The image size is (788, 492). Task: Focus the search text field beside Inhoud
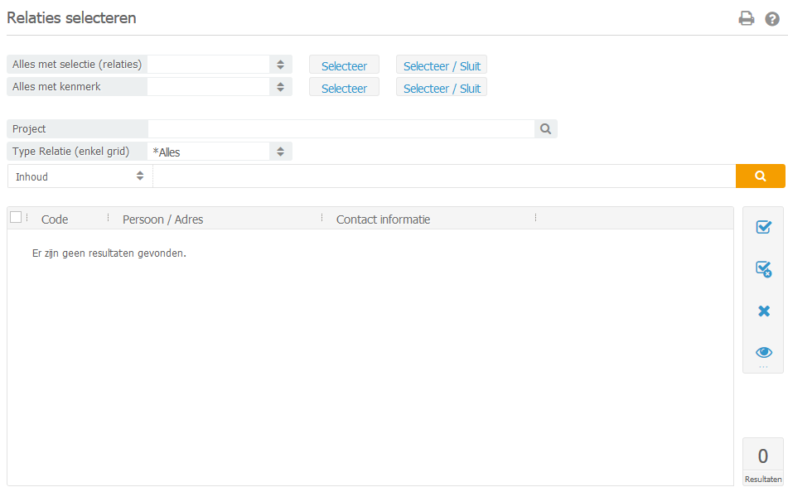[x=444, y=176]
